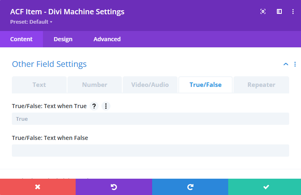The width and height of the screenshot is (301, 195).
Task: Click the Text when False input field
Action: pyautogui.click(x=150, y=151)
